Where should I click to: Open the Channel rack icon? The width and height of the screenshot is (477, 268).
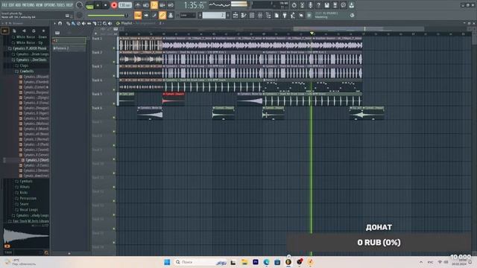(x=252, y=15)
